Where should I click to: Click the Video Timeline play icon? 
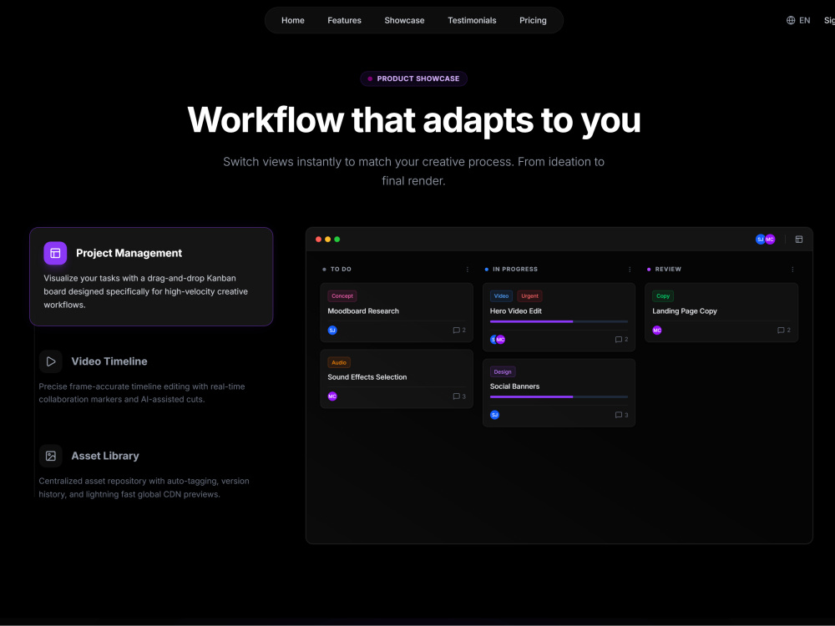51,361
